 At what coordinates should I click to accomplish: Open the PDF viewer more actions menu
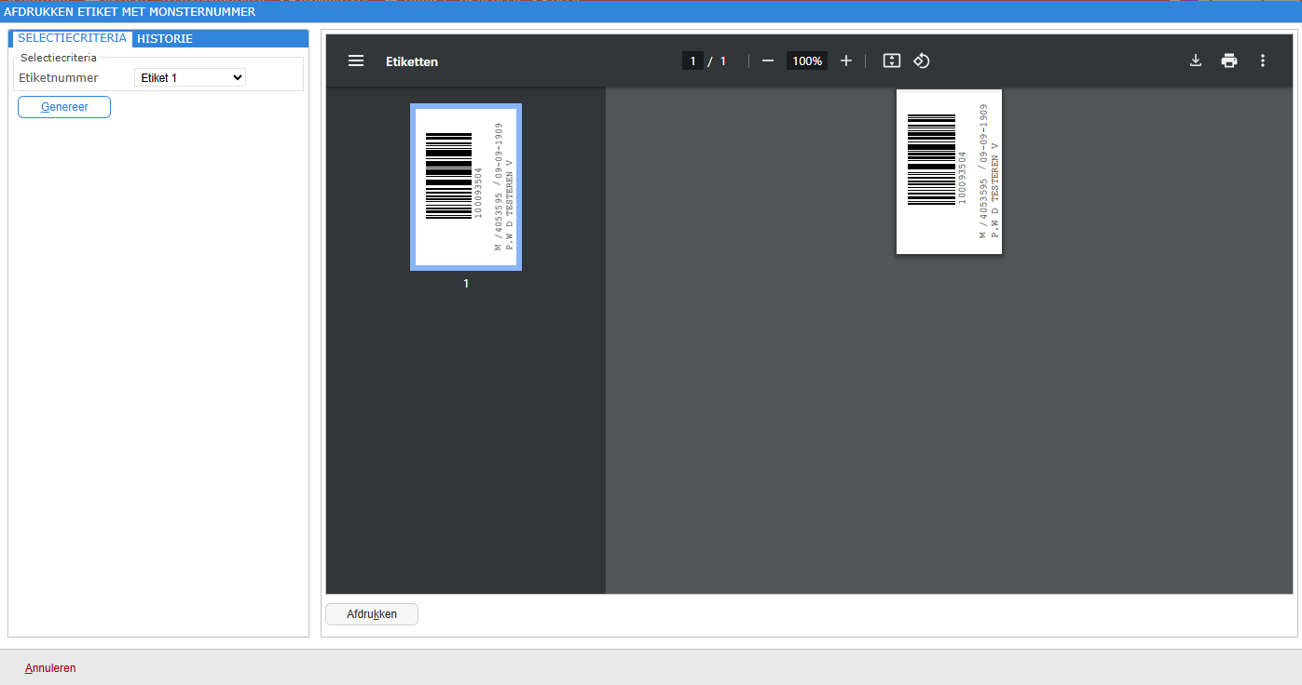1263,60
